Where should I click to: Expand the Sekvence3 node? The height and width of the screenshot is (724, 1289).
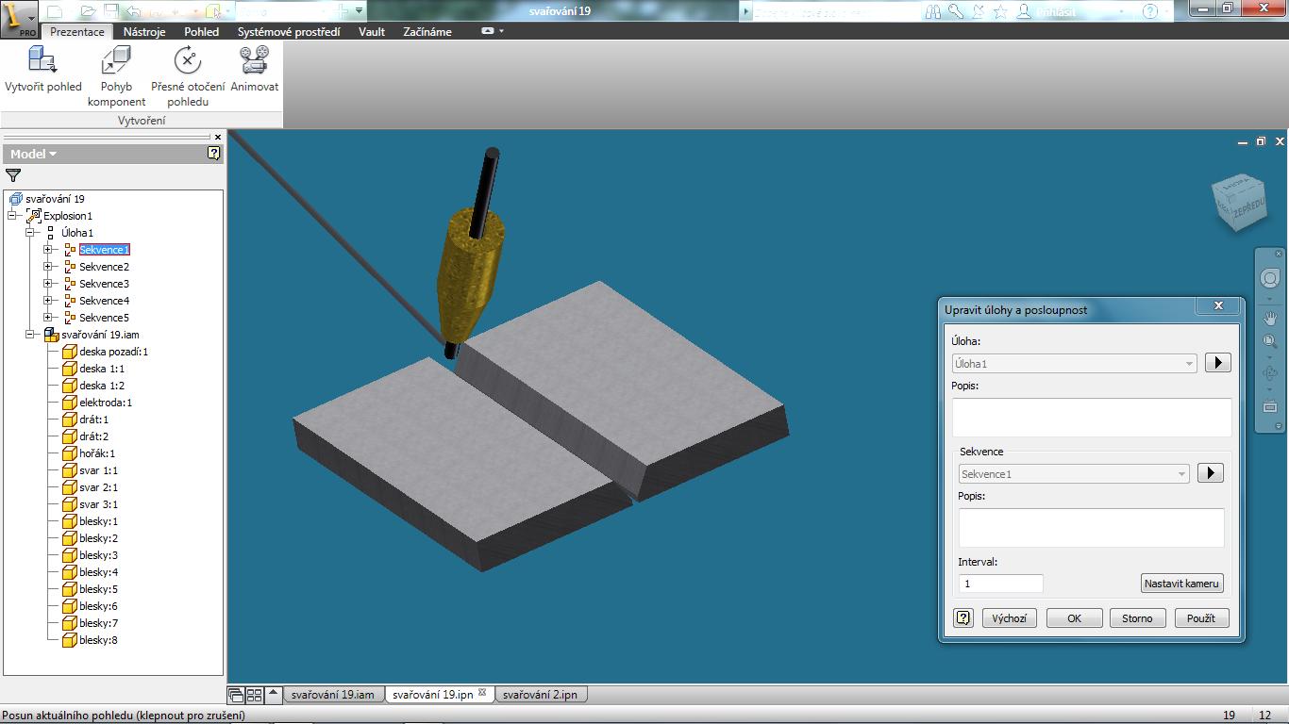coord(47,284)
